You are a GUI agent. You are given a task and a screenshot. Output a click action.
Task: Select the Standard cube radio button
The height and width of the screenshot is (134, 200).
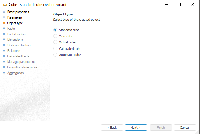(55, 30)
